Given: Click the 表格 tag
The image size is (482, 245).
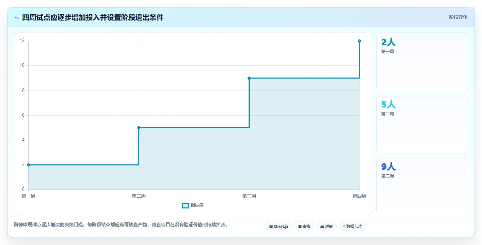Looking at the screenshot, I should pyautogui.click(x=304, y=226).
